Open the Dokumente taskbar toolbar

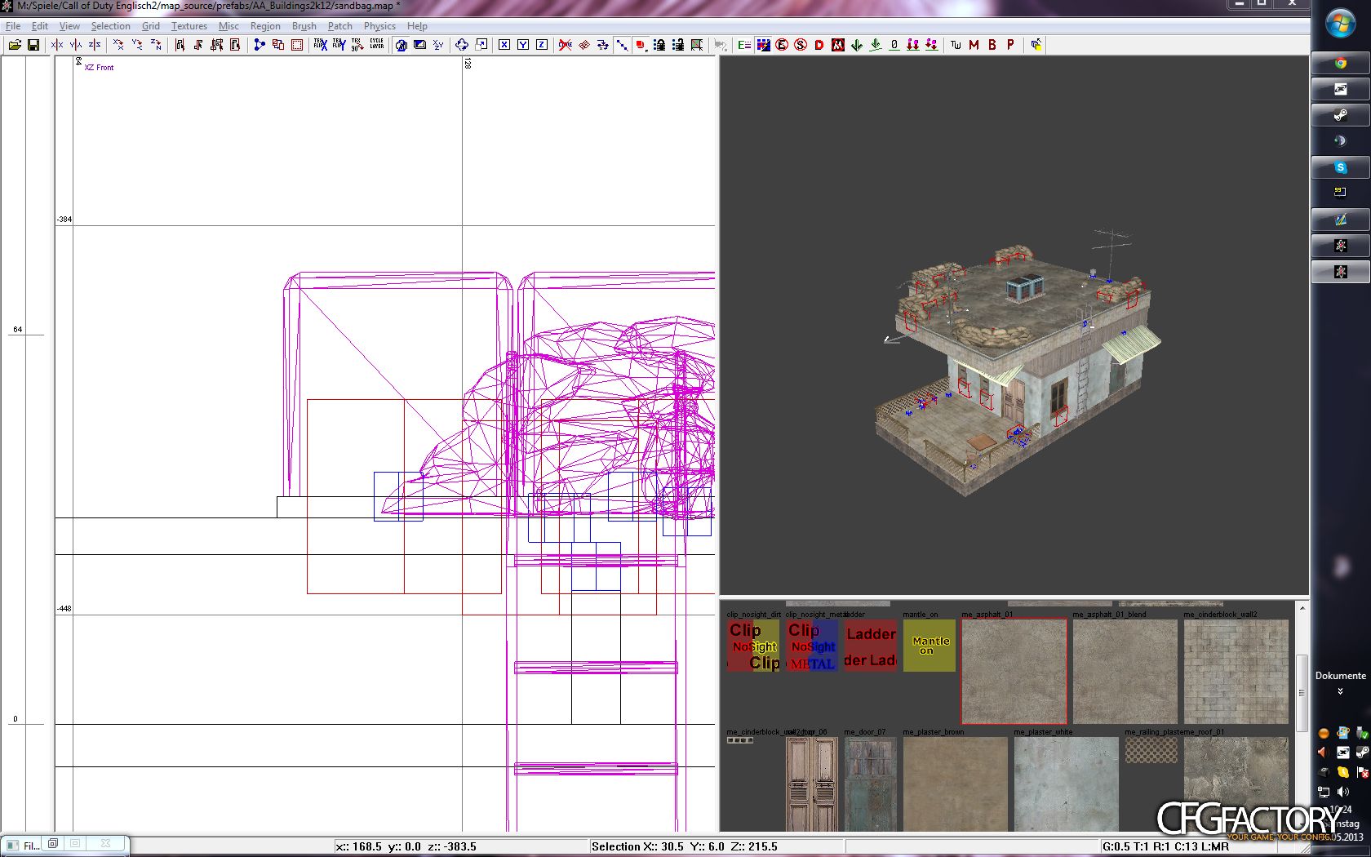coord(1340,676)
